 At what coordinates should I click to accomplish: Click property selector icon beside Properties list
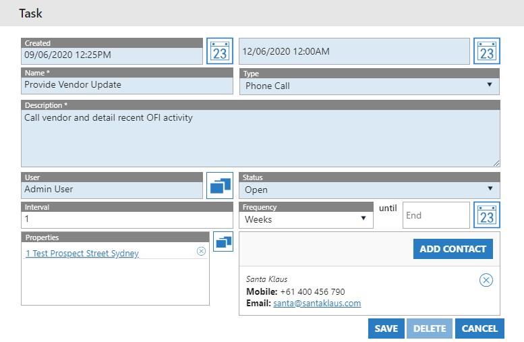coord(223,241)
